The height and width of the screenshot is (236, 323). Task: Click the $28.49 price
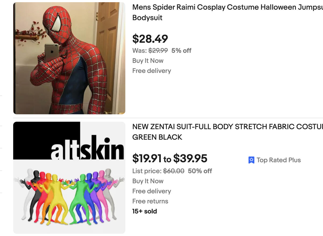(x=150, y=39)
